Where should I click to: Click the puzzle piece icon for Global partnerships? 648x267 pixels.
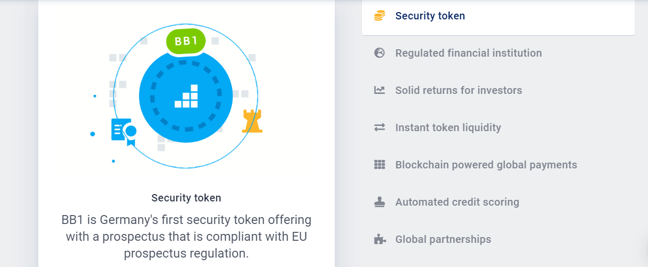379,239
